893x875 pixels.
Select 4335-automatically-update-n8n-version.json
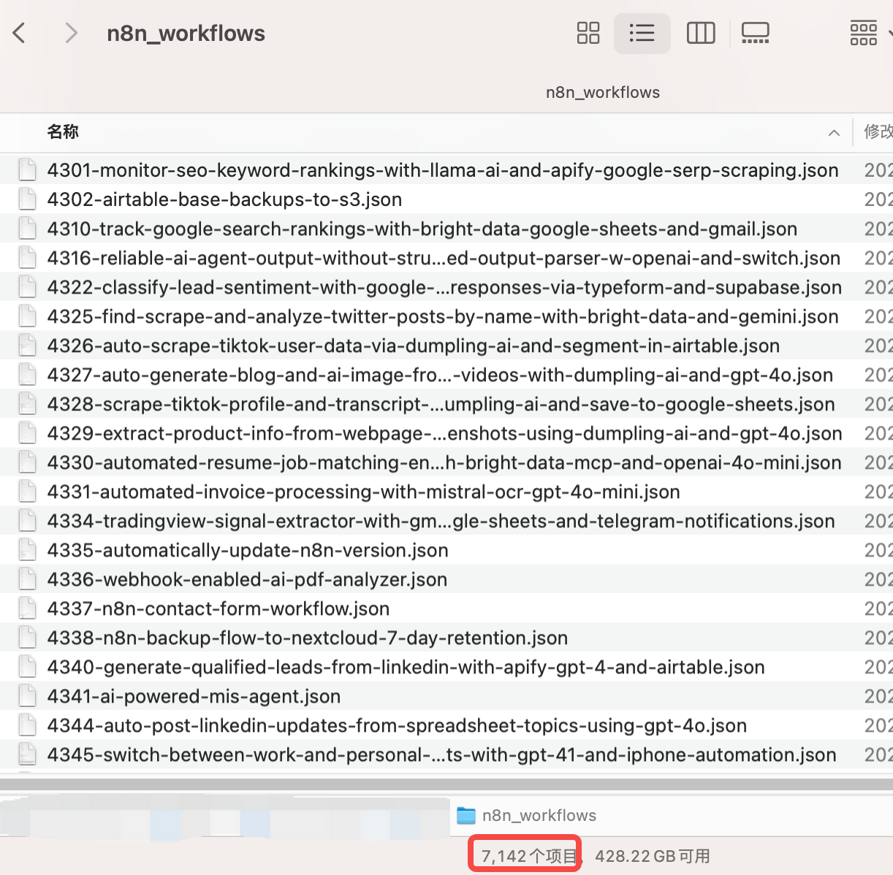[x=246, y=549]
